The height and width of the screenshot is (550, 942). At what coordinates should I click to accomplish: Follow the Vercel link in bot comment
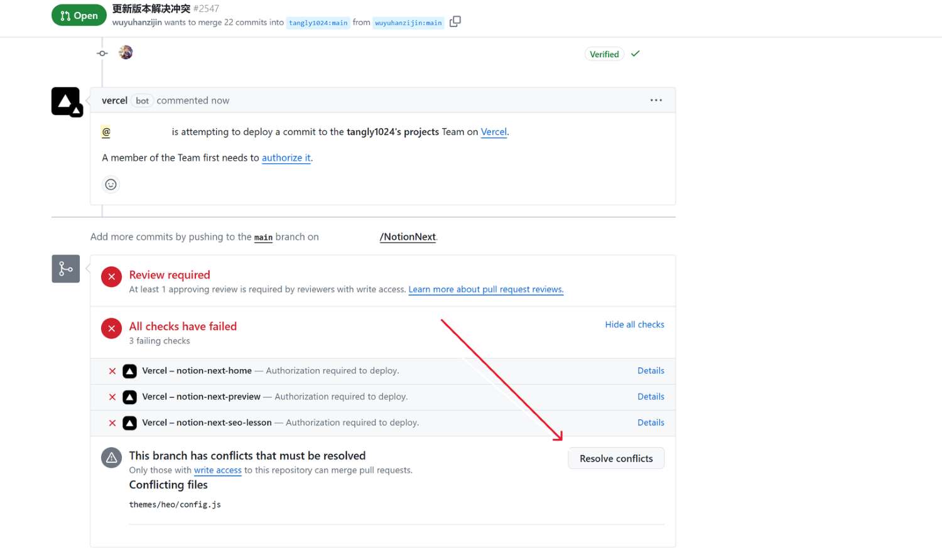point(494,132)
